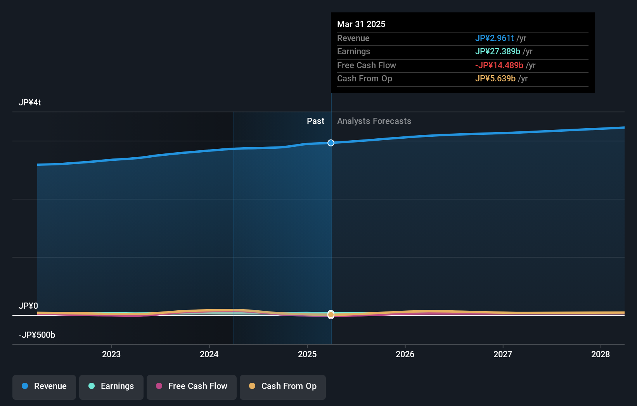This screenshot has width=637, height=406.
Task: Click the teal Earnings legend dot
Action: (x=92, y=386)
